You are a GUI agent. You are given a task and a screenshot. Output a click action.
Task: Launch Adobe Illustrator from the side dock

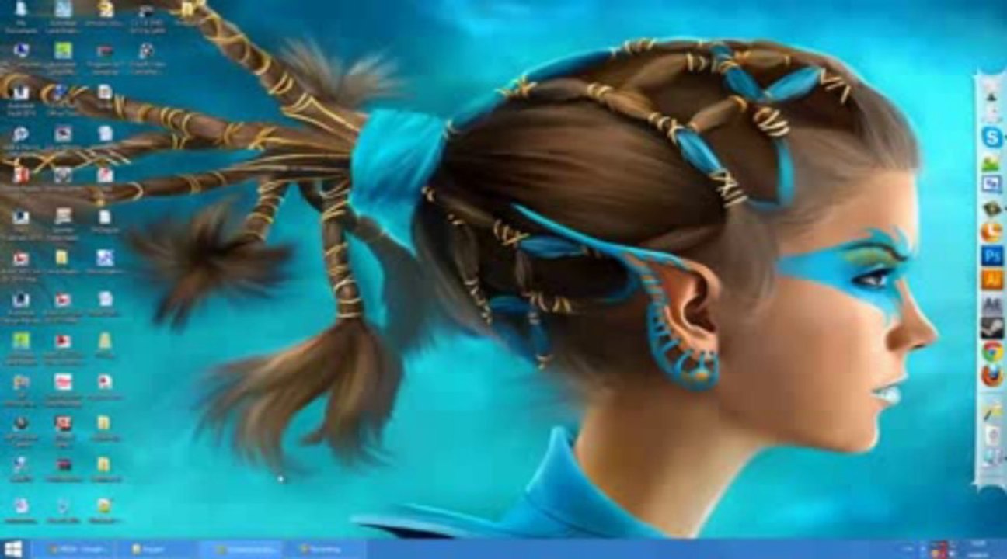pyautogui.click(x=992, y=279)
